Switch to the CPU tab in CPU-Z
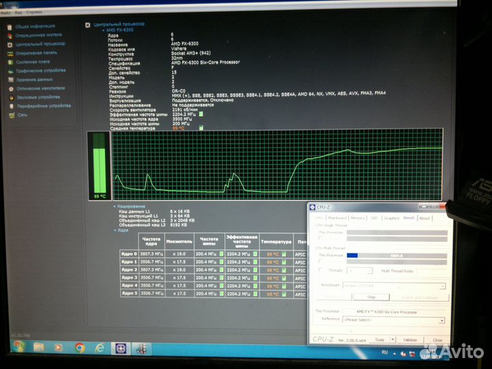Image resolution: width=492 pixels, height=369 pixels. pyautogui.click(x=318, y=217)
